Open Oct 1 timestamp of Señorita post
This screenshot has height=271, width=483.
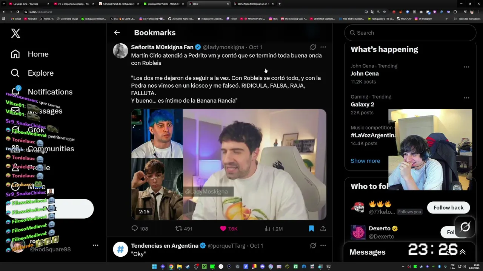255,47
